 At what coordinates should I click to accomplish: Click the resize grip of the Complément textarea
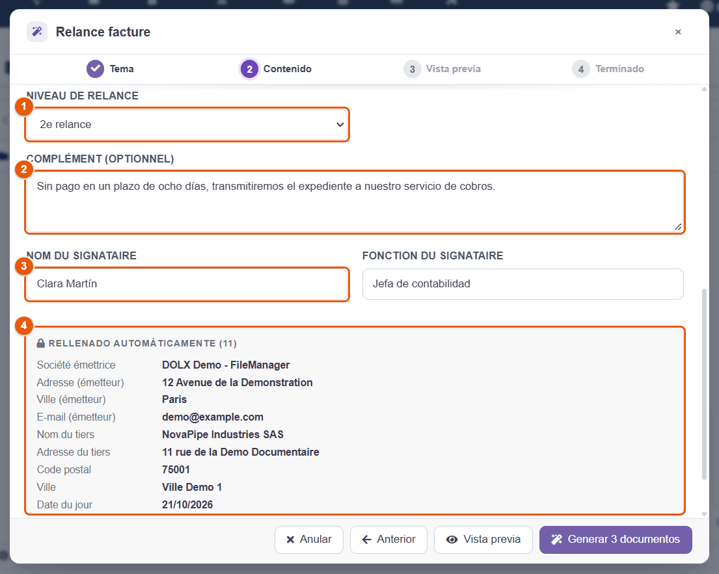point(678,227)
